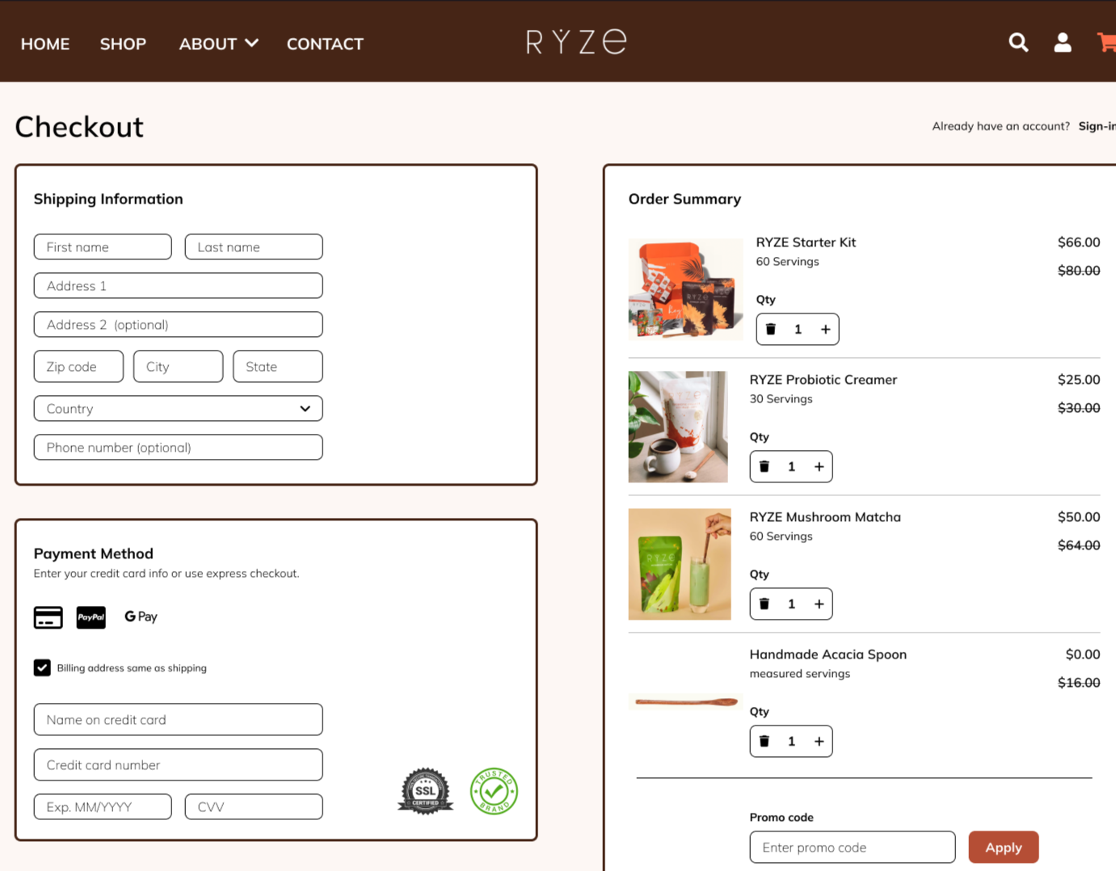Click the Credit card number field
Screen dimensions: 1116x871
coord(179,764)
